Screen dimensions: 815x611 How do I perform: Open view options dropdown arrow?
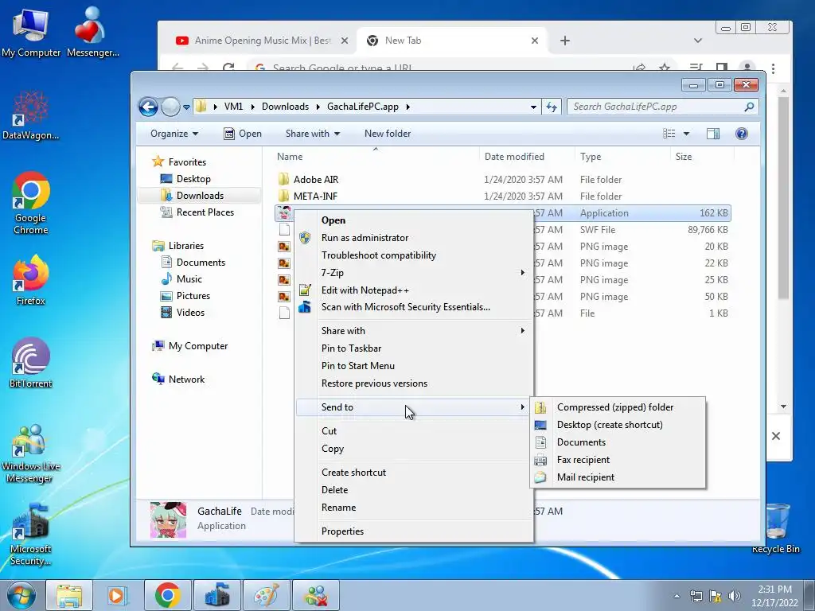pyautogui.click(x=686, y=134)
